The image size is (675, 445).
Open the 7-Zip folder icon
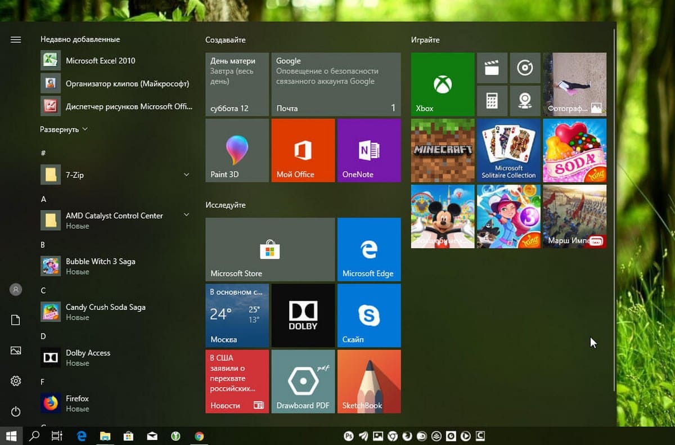51,175
